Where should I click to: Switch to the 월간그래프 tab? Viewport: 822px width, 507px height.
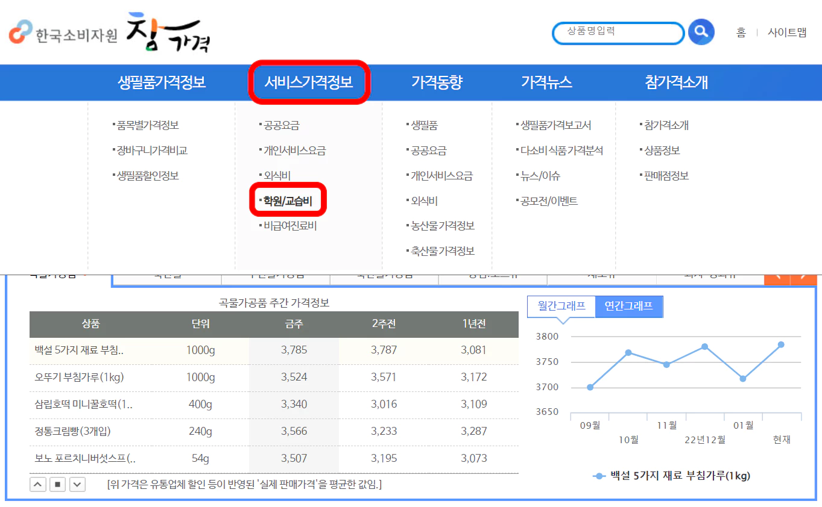point(561,306)
